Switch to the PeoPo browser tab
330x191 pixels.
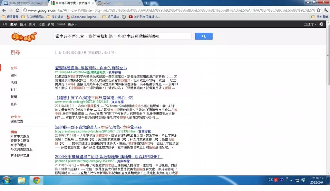(x=119, y=3)
